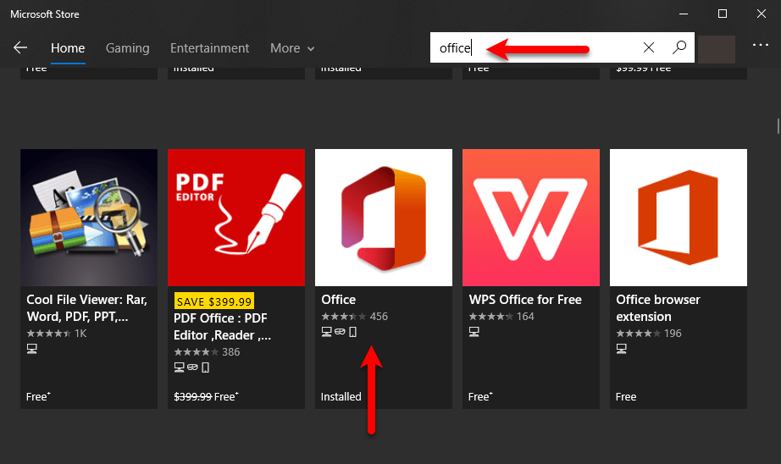Clear the search box with X

point(649,47)
